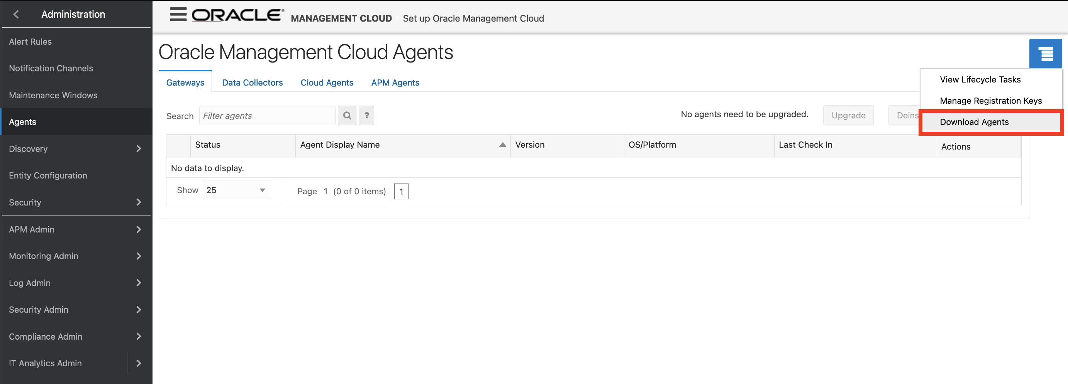Viewport: 1068px width, 384px height.
Task: Open Maintenance Windows from the sidebar
Action: tap(53, 95)
